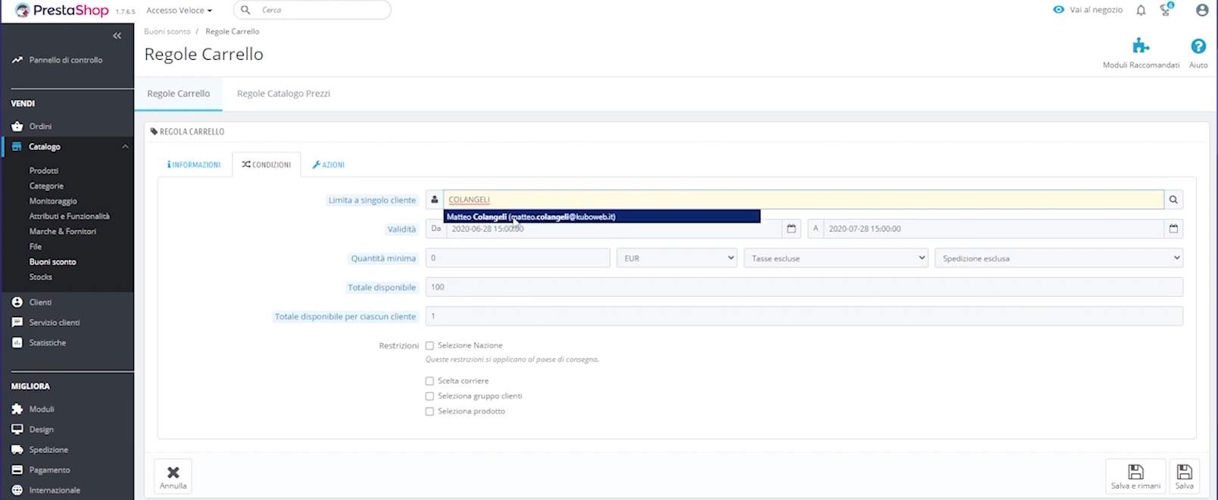This screenshot has height=500, width=1218.
Task: Check the Scelta corriere option
Action: [429, 381]
